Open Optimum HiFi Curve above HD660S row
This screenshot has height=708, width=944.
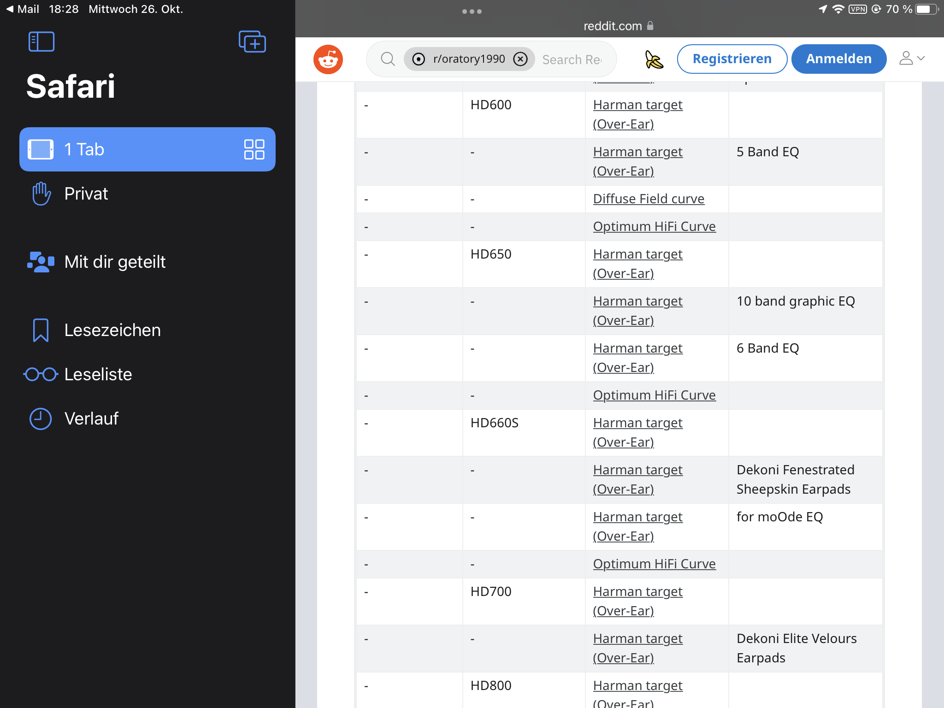pos(654,395)
